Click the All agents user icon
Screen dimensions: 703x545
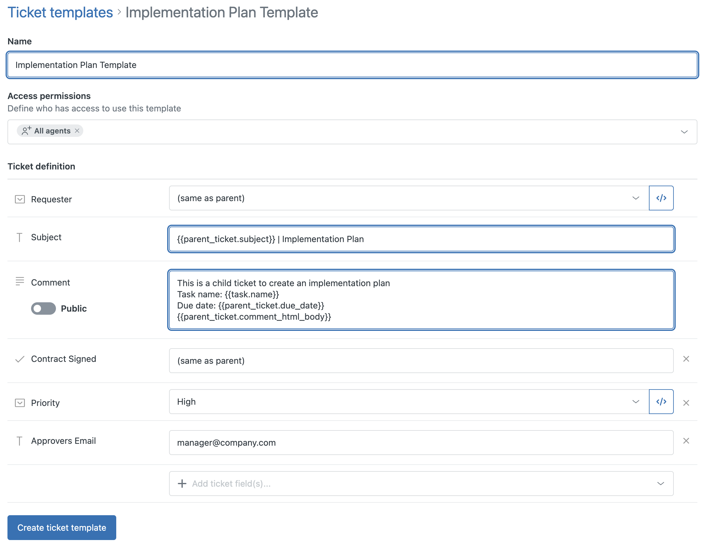(26, 131)
